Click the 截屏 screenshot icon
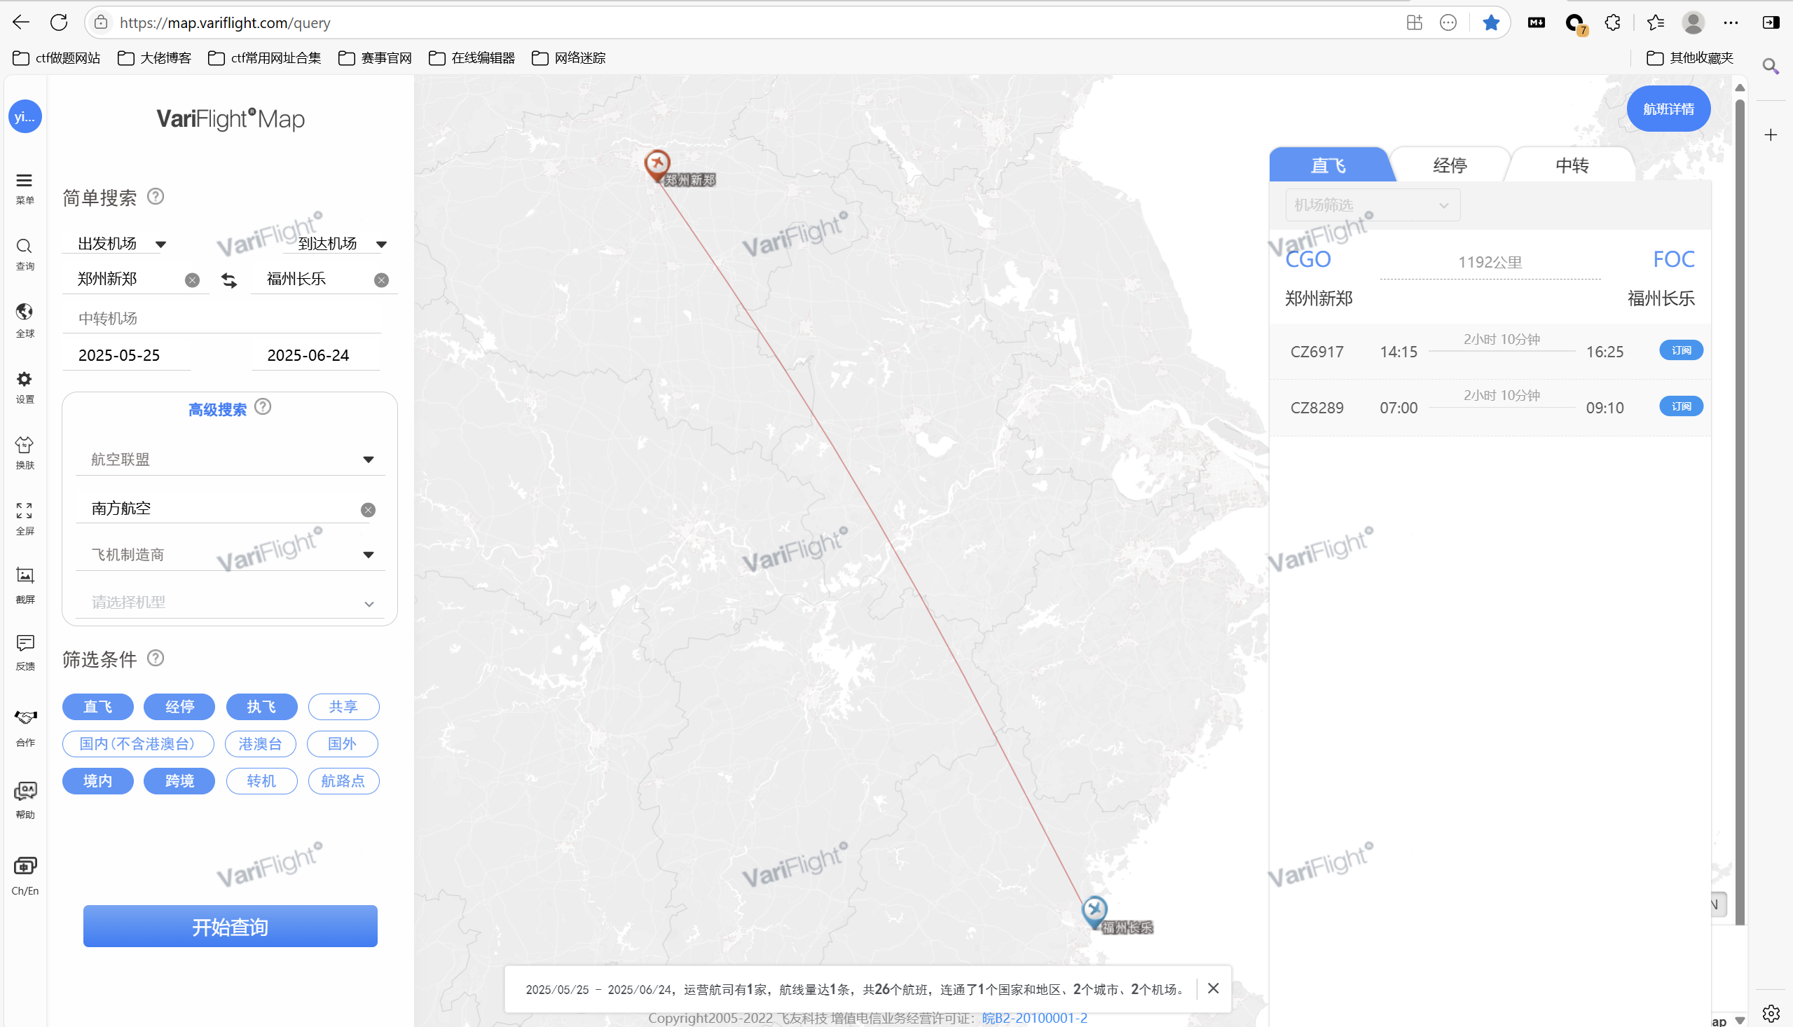 tap(25, 576)
